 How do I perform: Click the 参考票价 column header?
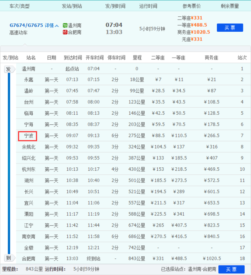coord(191,6)
